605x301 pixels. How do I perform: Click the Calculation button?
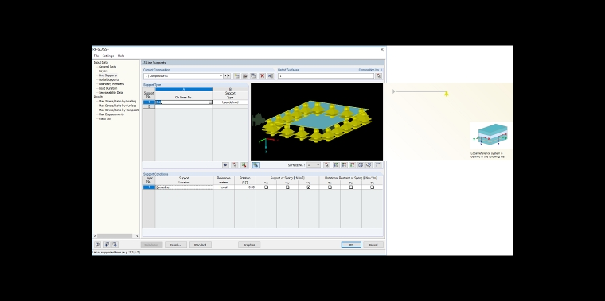pyautogui.click(x=151, y=245)
